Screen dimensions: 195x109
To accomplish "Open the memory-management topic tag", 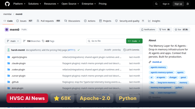I will tap(161, 88).
